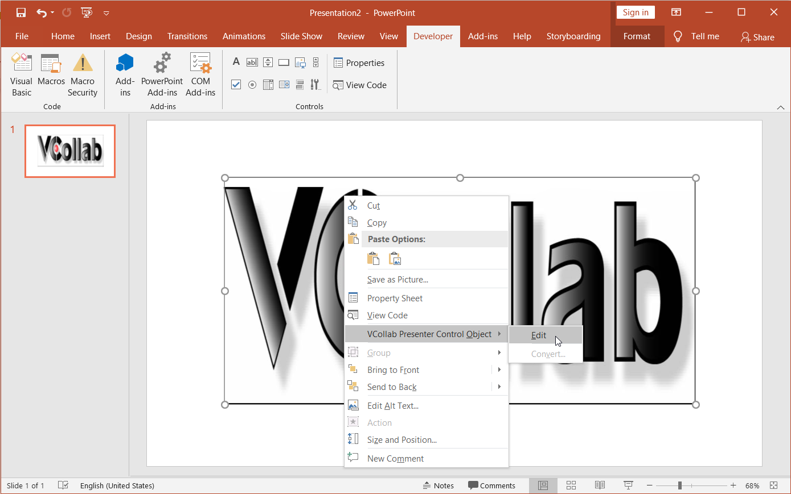Viewport: 791px width, 494px height.
Task: Select Edit Alt Text
Action: click(x=427, y=405)
